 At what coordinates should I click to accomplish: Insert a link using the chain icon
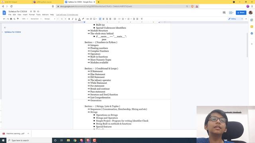(x=88, y=19)
